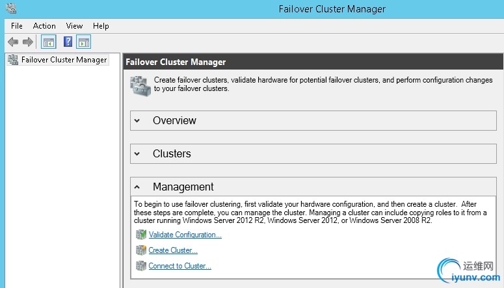Open the Action menu
Screen dimensions: 504x288
(44, 26)
